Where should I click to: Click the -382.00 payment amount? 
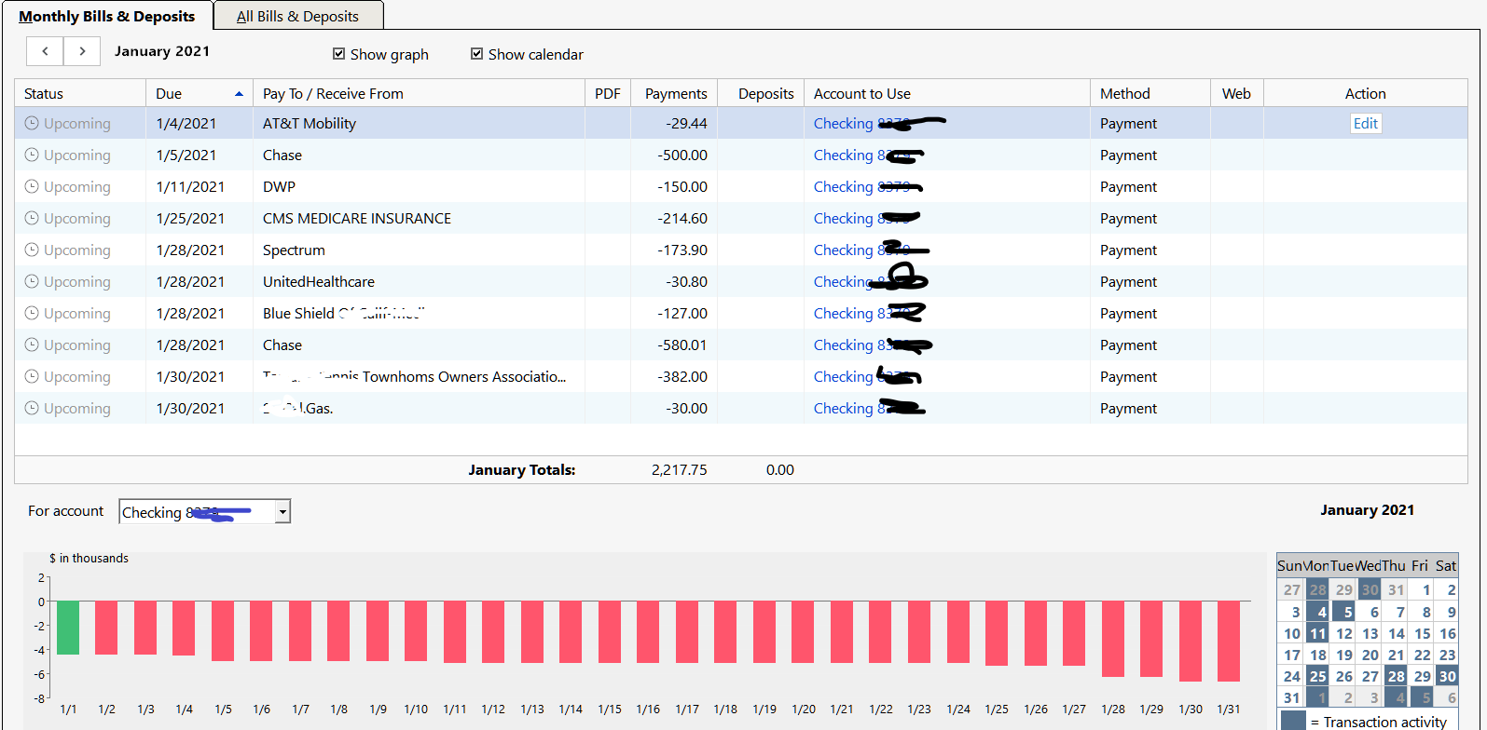(x=682, y=376)
